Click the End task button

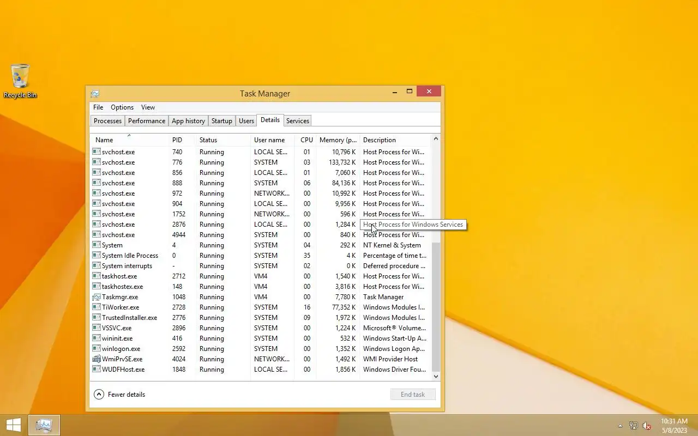point(413,394)
